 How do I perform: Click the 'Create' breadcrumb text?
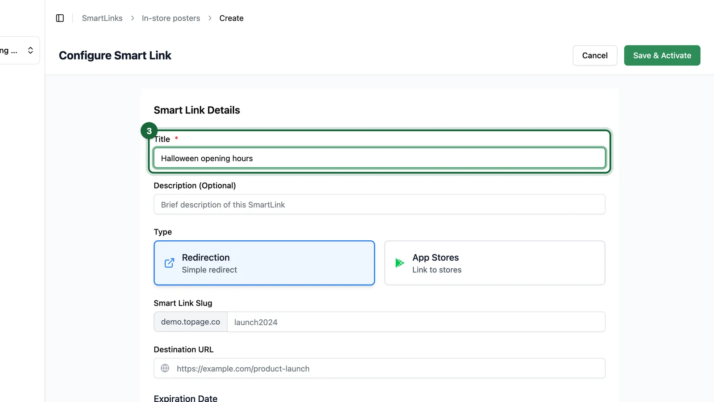click(232, 18)
